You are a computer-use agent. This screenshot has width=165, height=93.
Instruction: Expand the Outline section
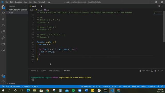click(x=17, y=84)
